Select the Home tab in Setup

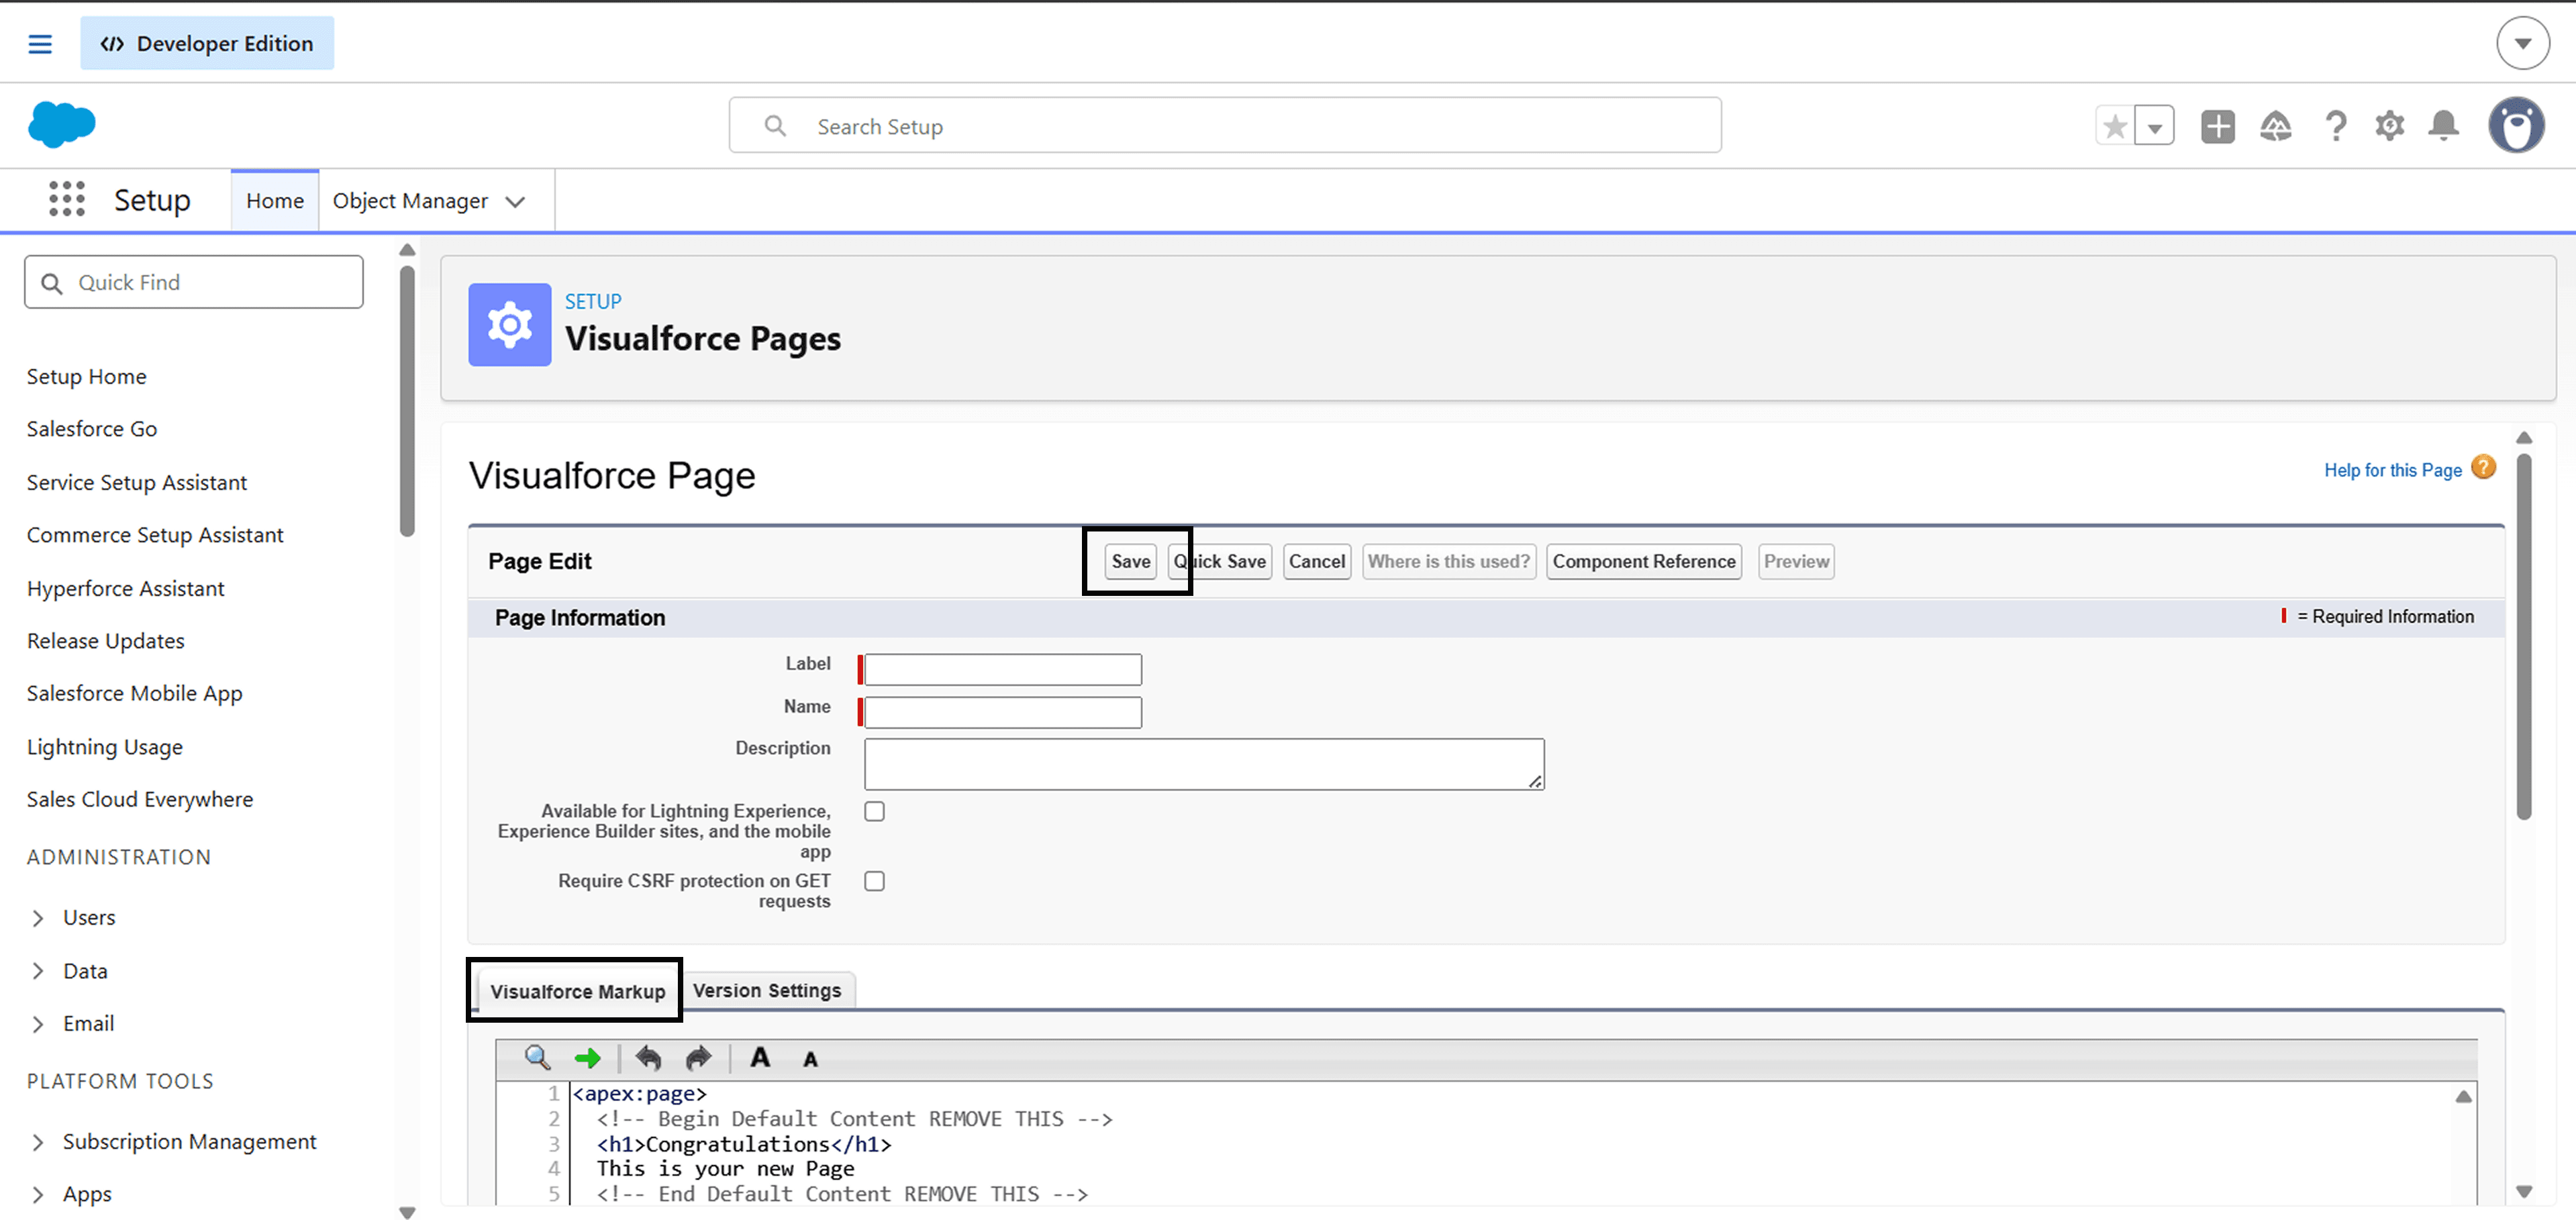274,200
